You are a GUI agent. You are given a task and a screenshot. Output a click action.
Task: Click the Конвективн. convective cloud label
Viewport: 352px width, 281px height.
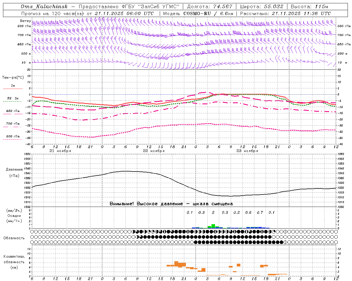pyautogui.click(x=14, y=257)
